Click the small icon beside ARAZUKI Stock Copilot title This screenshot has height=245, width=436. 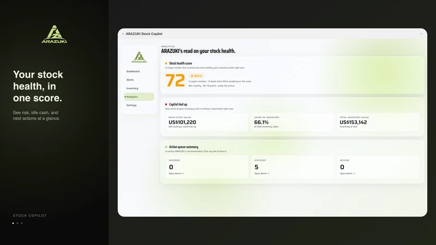123,34
